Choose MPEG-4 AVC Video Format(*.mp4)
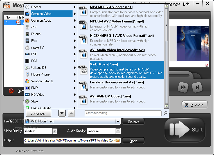 click(x=117, y=21)
